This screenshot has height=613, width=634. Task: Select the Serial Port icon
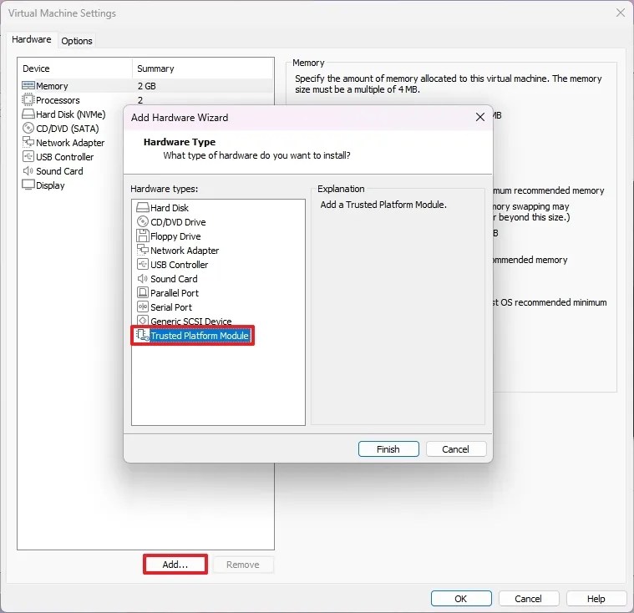(x=143, y=306)
